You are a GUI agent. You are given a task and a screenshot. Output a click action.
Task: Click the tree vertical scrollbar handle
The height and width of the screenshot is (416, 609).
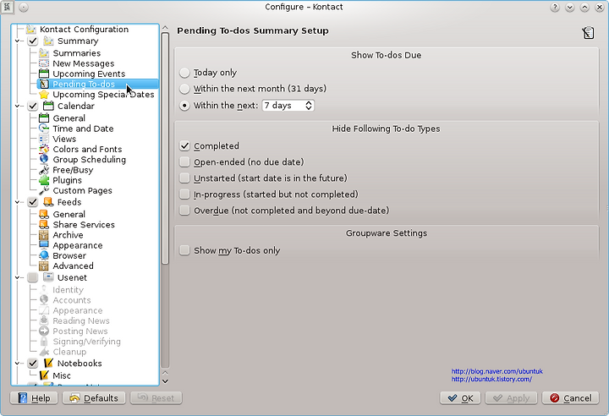point(165,148)
